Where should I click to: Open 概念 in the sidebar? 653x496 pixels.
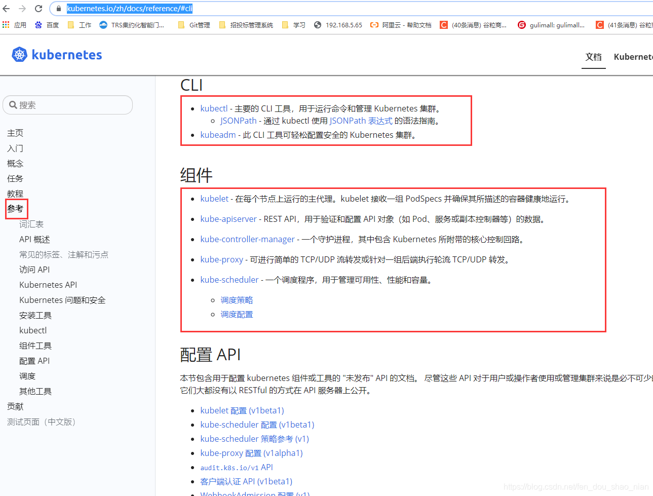point(15,163)
